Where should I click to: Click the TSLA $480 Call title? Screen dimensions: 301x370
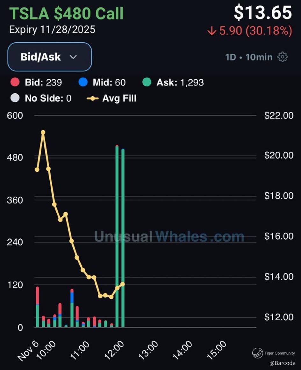tap(66, 14)
